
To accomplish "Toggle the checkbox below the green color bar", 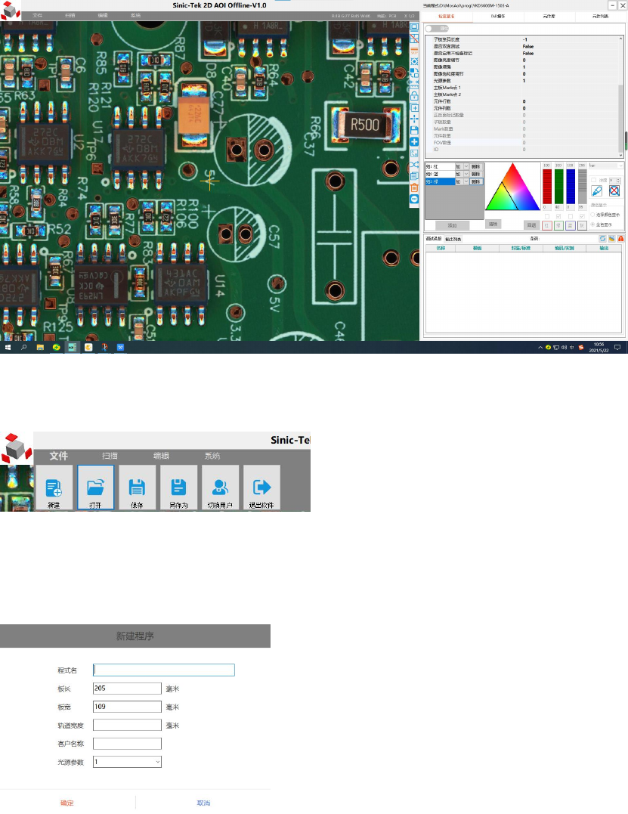I will [x=559, y=216].
